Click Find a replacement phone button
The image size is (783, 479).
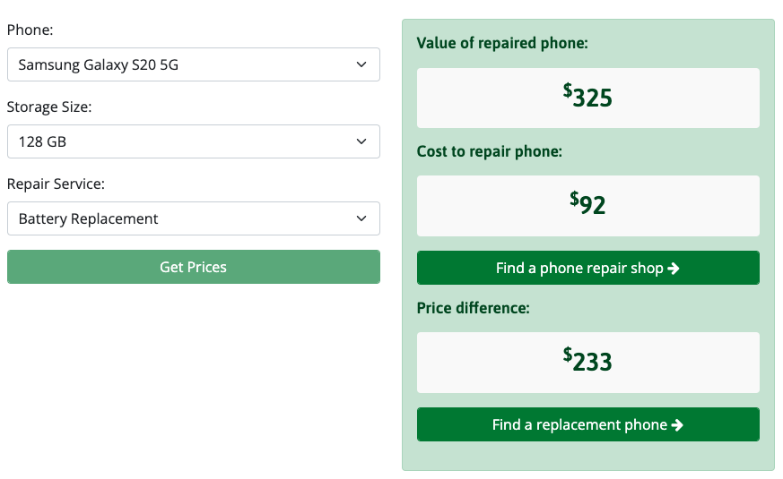[587, 424]
